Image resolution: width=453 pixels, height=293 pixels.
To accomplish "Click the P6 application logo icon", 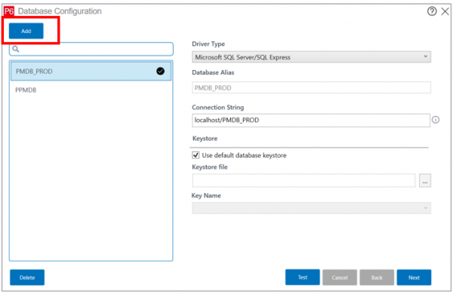I will pyautogui.click(x=9, y=11).
